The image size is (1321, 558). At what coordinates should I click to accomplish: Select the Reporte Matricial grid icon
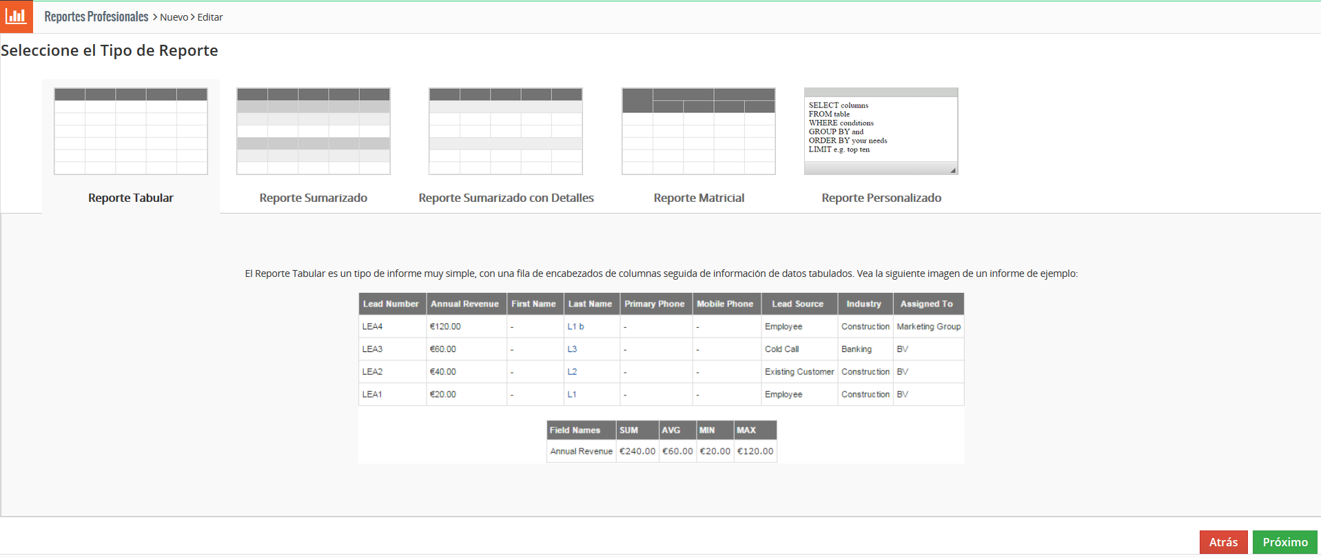[699, 131]
